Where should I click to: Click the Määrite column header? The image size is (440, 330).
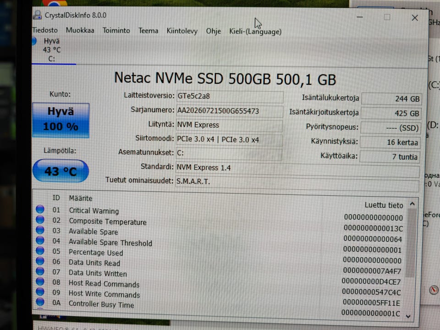coord(81,198)
